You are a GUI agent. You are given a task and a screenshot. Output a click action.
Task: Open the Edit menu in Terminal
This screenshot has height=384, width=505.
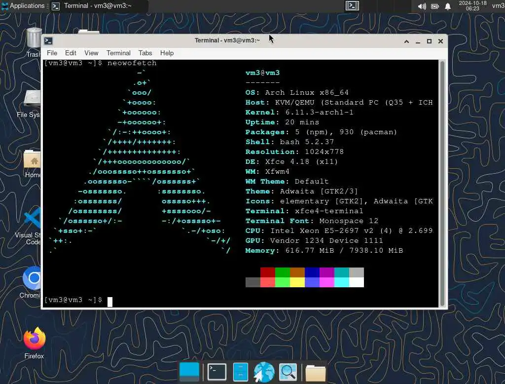click(x=71, y=53)
